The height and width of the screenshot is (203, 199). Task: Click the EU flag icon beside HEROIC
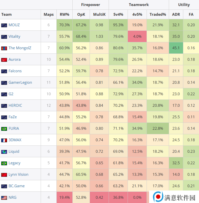click(x=4, y=106)
